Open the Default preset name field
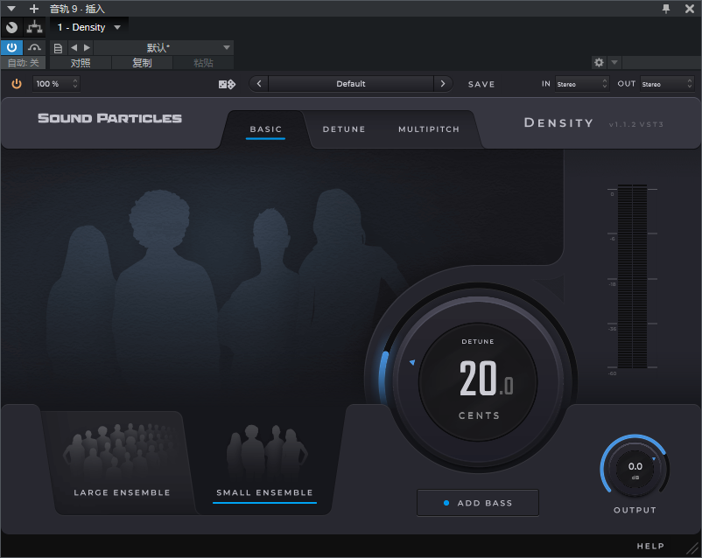 351,84
